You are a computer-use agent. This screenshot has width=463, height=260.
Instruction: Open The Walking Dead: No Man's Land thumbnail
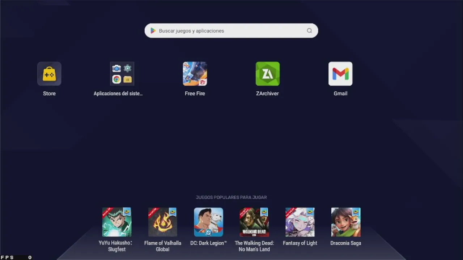pos(254,222)
